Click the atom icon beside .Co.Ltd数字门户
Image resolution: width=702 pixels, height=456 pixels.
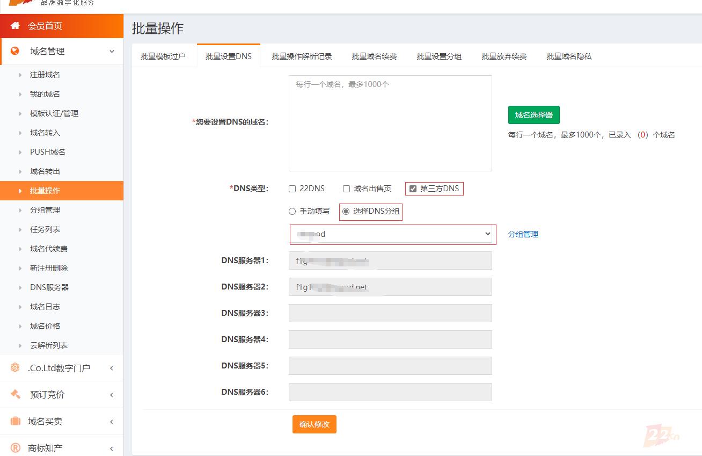coord(15,368)
